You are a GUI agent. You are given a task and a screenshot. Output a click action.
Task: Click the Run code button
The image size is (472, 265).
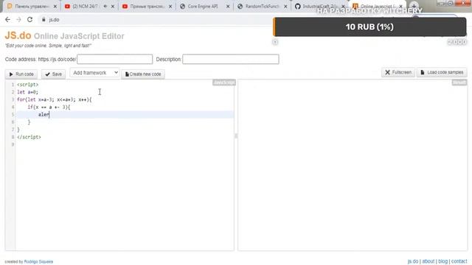[21, 74]
